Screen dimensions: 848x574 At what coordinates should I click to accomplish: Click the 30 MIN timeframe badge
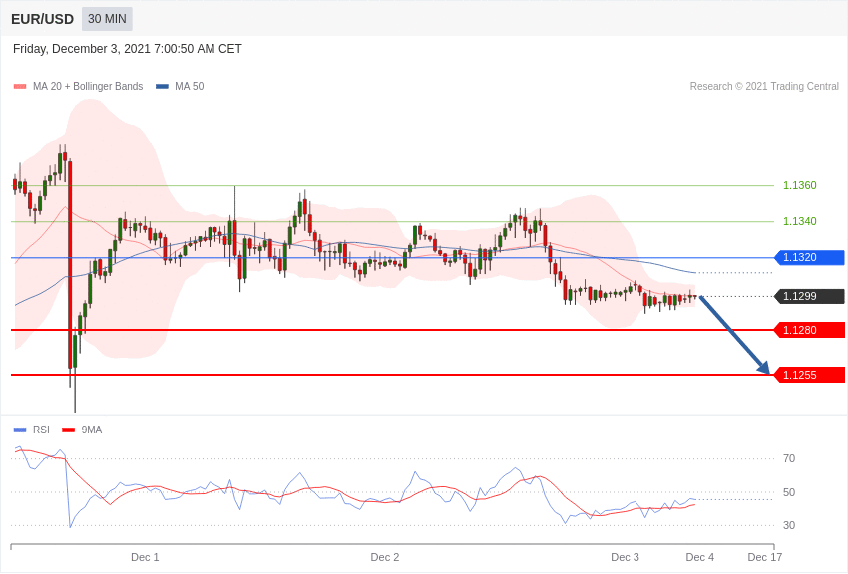pos(107,19)
